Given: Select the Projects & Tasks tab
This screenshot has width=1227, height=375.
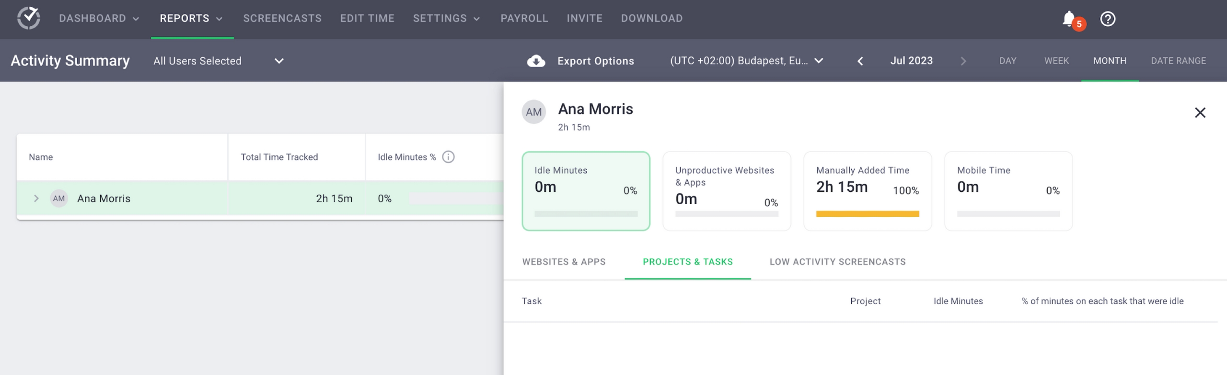Looking at the screenshot, I should (688, 262).
